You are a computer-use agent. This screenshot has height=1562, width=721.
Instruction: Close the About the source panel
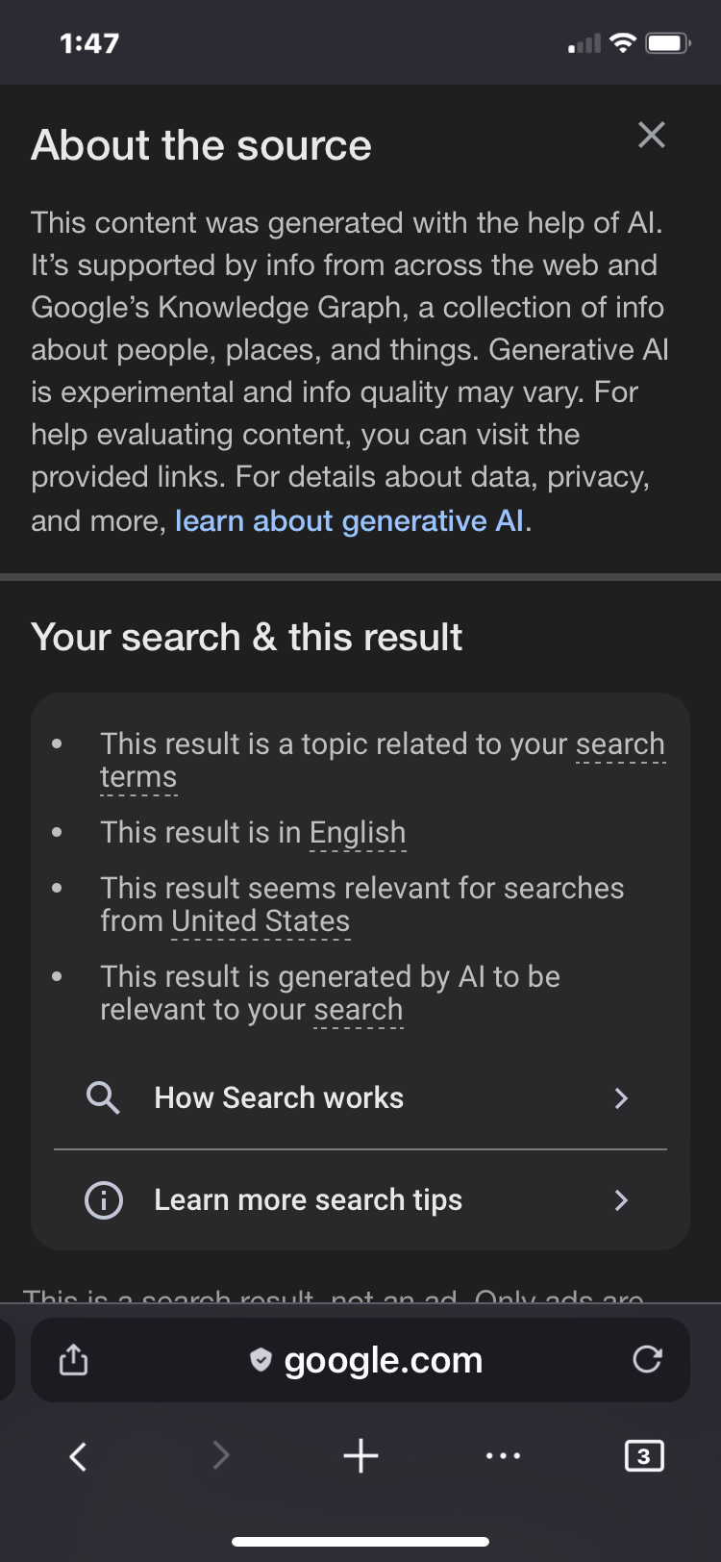[x=652, y=136]
